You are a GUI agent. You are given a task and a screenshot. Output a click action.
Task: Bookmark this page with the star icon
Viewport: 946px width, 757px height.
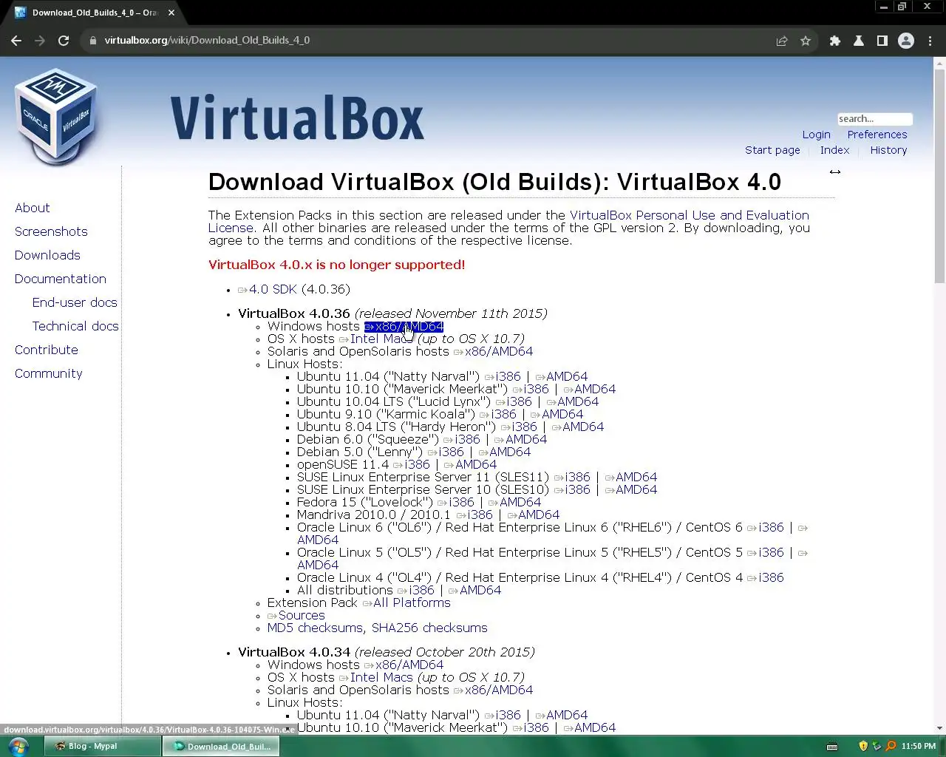806,41
